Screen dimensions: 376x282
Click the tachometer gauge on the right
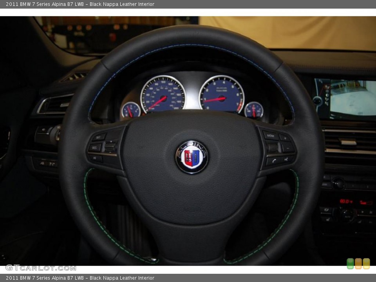222,94
